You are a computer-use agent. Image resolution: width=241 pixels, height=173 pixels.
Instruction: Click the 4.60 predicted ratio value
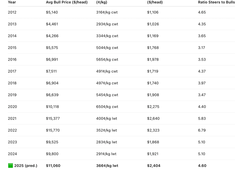click(202, 166)
